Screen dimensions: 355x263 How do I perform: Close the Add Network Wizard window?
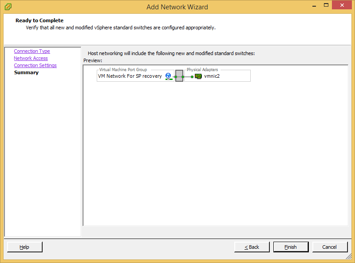tap(342, 5)
